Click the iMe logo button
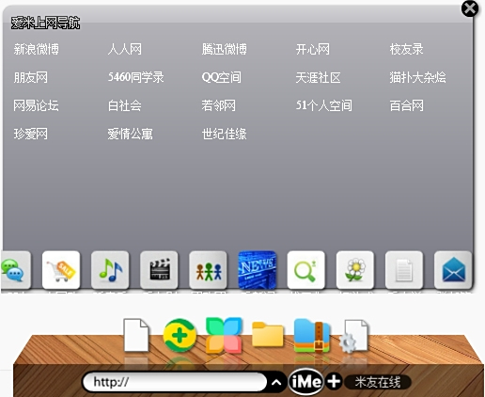The width and height of the screenshot is (485, 397). click(x=306, y=382)
